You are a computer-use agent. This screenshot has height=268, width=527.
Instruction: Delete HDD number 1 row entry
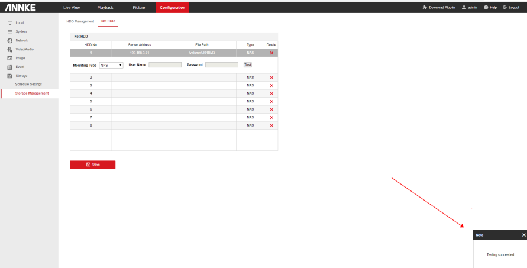click(271, 53)
